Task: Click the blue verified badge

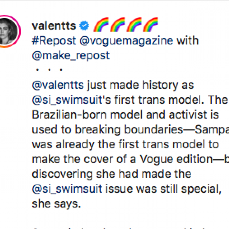Action: (x=84, y=26)
